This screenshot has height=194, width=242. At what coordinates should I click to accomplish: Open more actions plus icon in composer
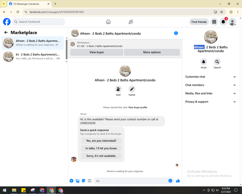pyautogui.click(x=72, y=181)
